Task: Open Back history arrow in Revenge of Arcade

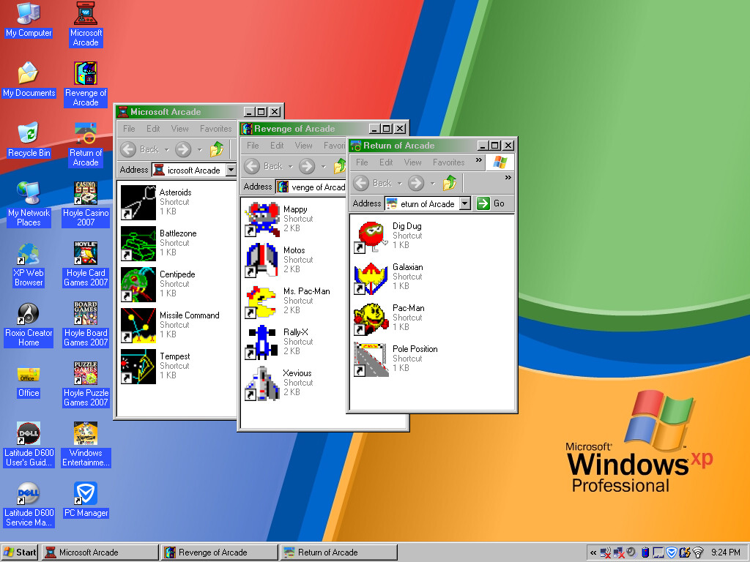Action: [290, 166]
